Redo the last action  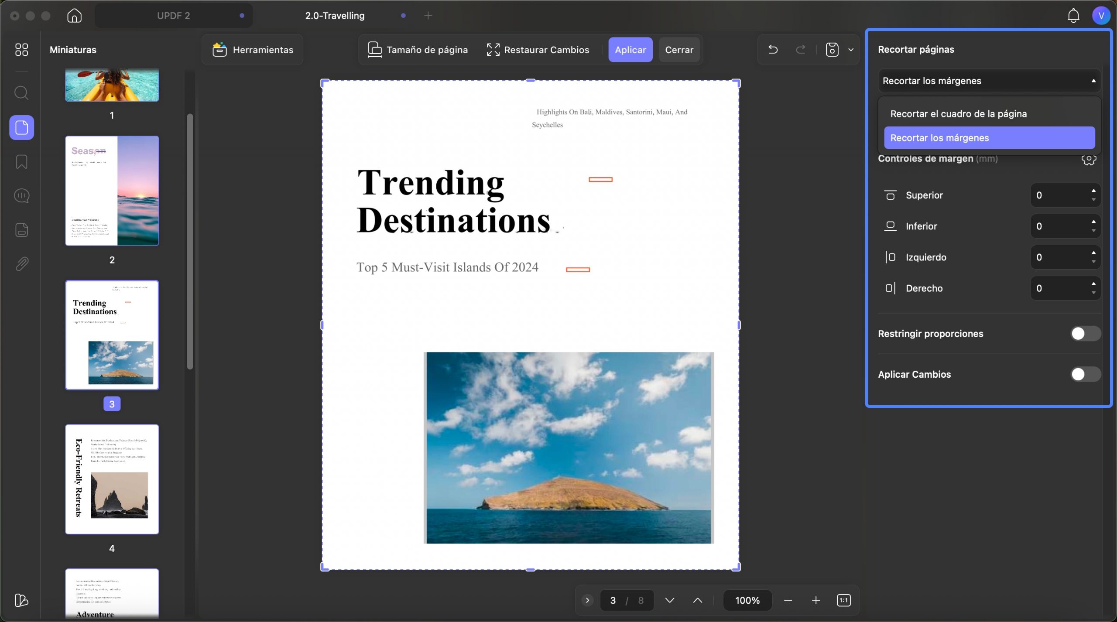tap(801, 50)
